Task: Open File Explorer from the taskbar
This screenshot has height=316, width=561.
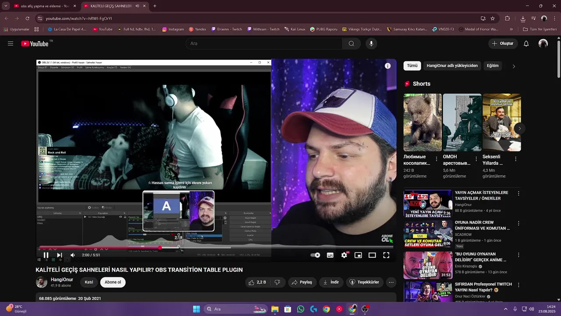Action: (x=275, y=309)
